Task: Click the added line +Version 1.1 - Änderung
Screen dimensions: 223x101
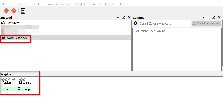Action: 15,89
